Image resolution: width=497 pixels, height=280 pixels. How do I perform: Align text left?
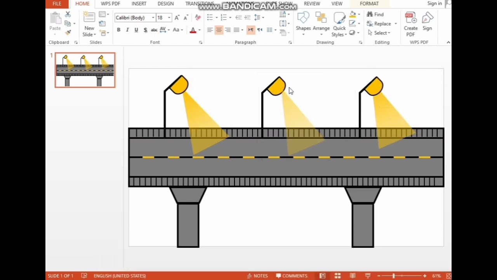coord(210,30)
